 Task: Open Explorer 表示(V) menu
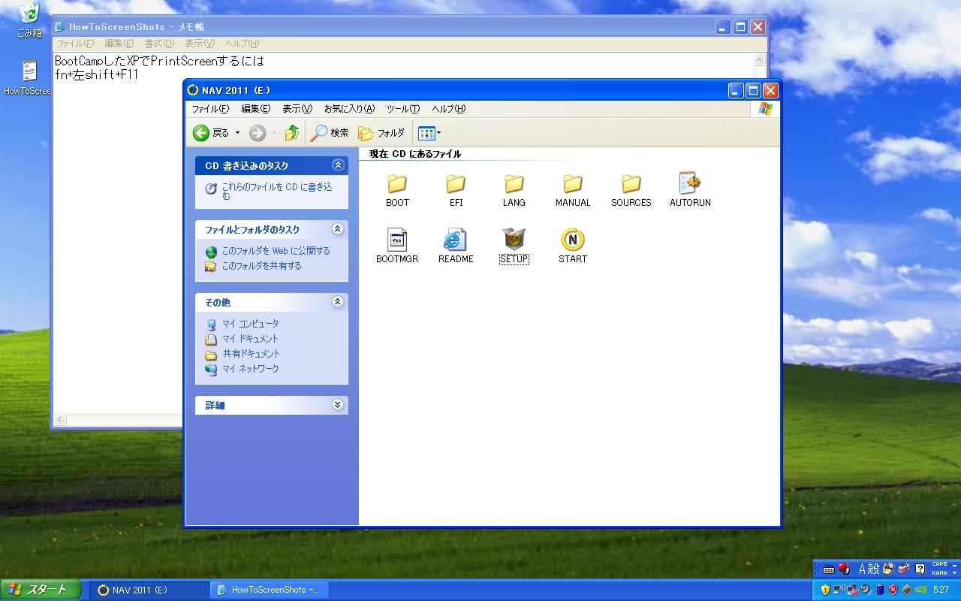point(297,109)
